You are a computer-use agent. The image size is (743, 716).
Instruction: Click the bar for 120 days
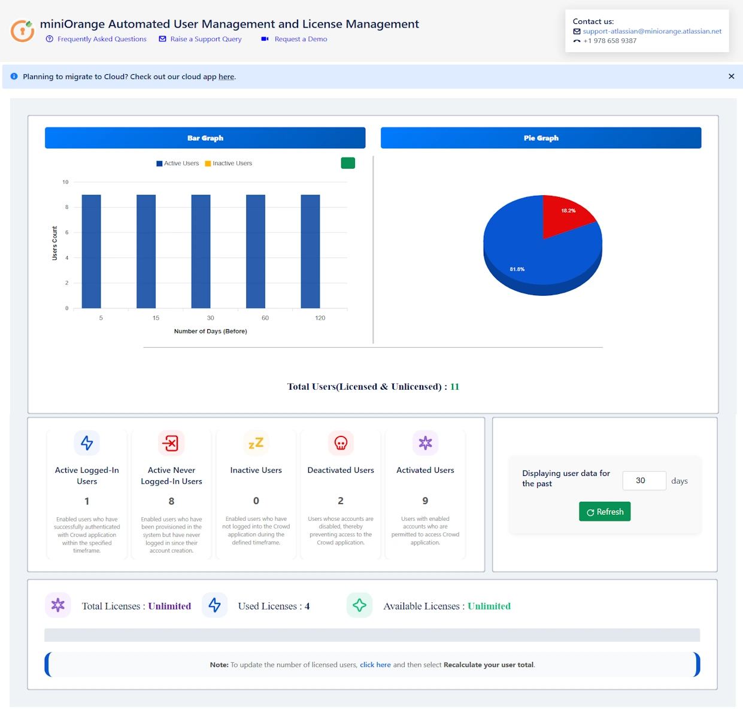click(x=310, y=251)
